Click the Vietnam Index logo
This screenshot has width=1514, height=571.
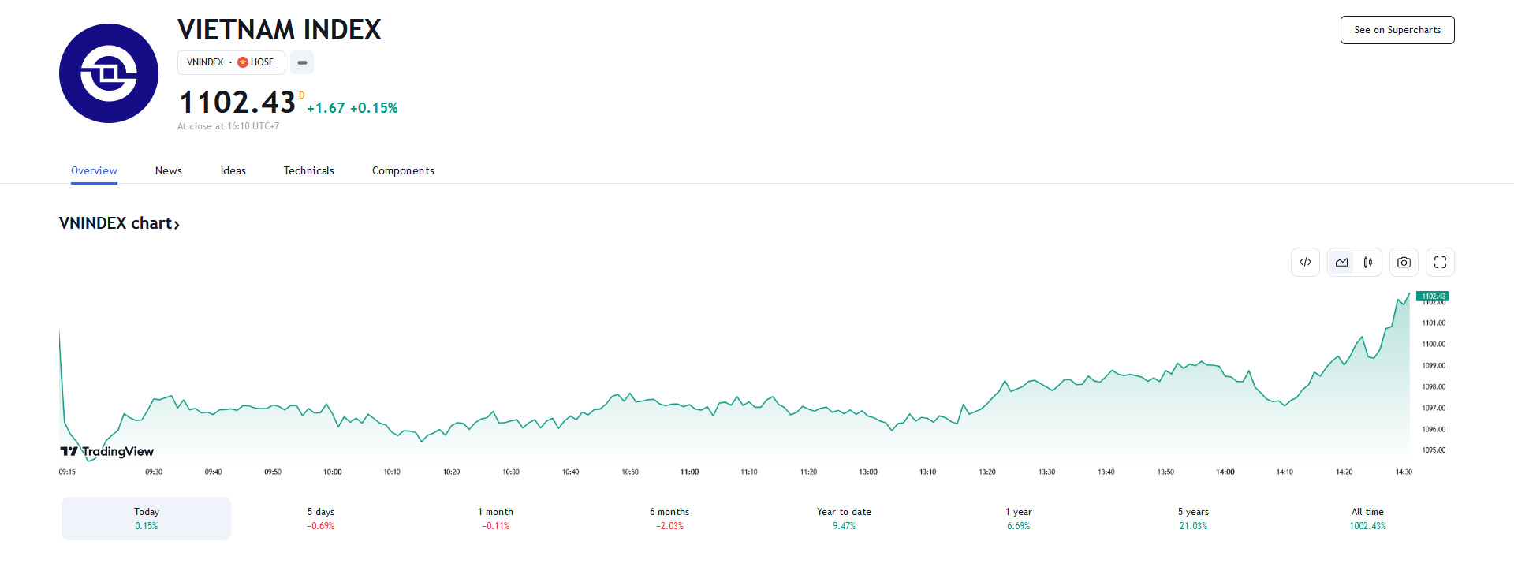pos(109,73)
